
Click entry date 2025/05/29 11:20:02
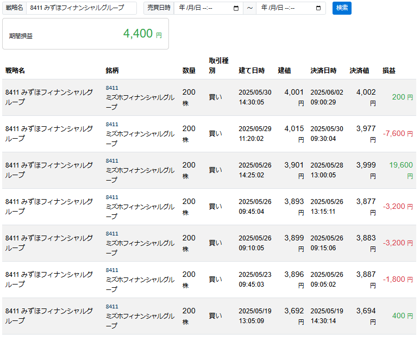255,134
